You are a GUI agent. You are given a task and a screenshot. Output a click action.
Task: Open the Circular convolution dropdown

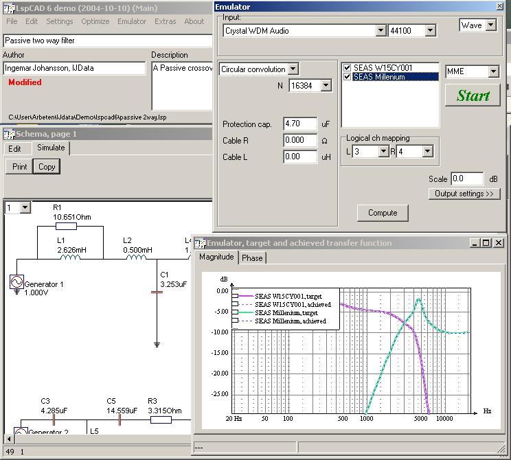point(293,69)
